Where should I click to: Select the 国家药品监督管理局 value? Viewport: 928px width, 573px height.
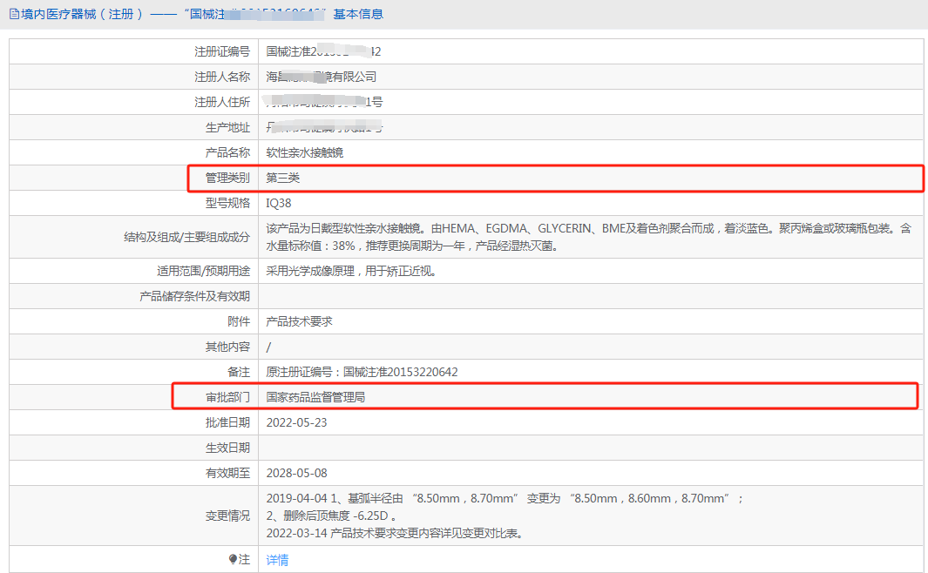(x=315, y=397)
